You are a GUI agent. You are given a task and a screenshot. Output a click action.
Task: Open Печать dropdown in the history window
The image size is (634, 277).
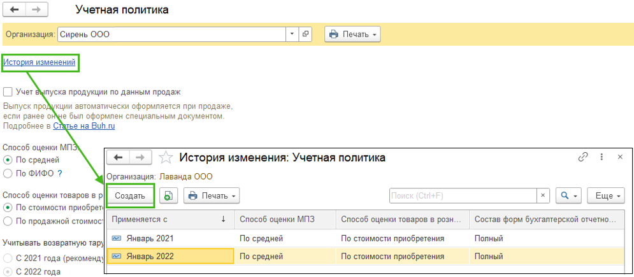click(212, 196)
